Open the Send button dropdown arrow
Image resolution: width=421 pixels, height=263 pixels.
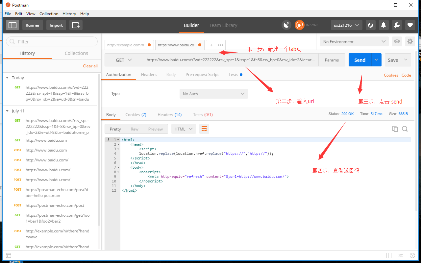[x=376, y=60]
